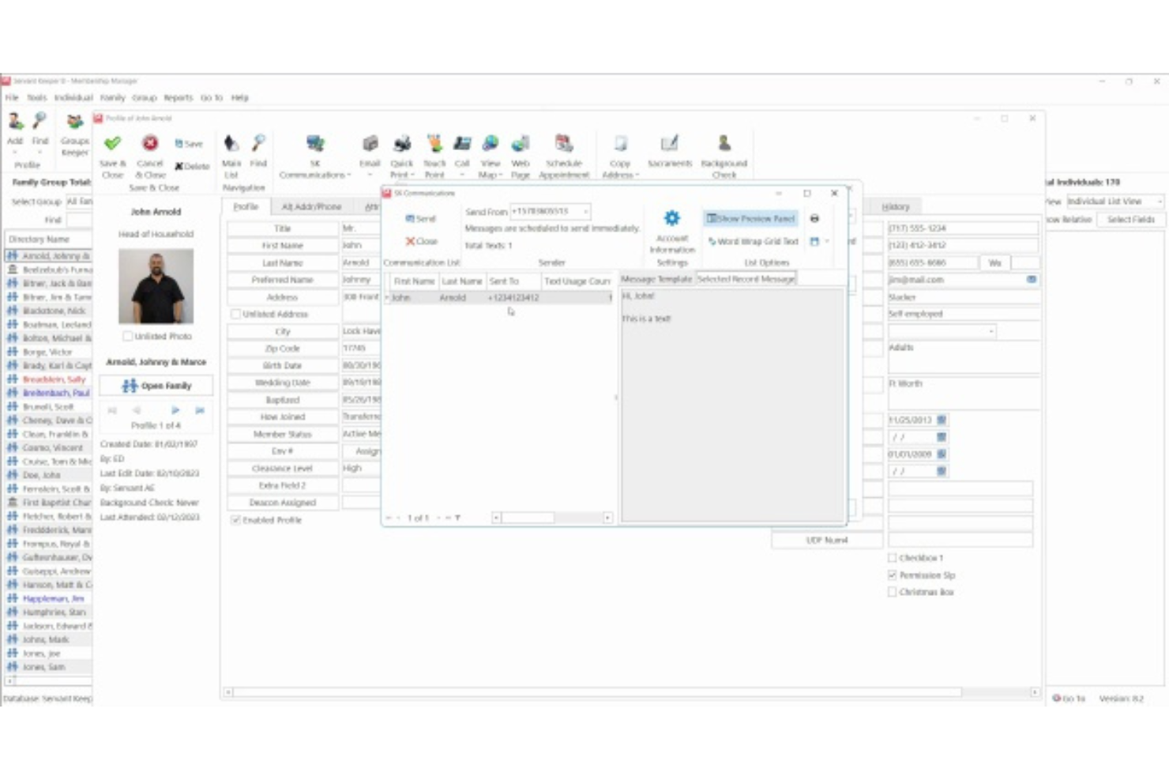Toggle Word Wrap Grid Text option

pyautogui.click(x=753, y=241)
